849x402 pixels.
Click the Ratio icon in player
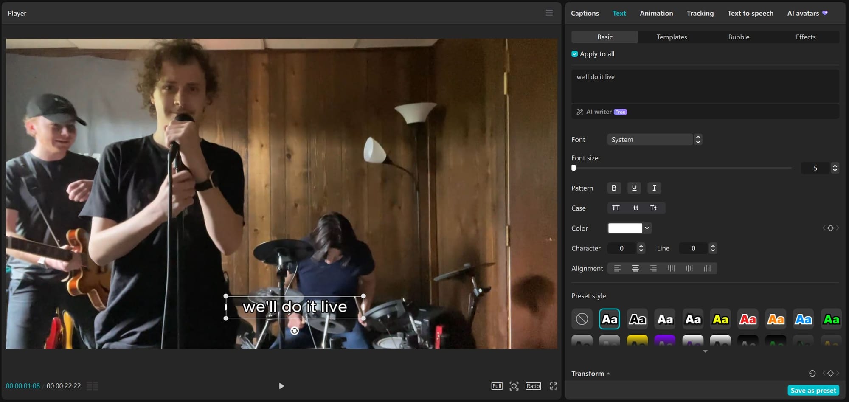(x=533, y=386)
